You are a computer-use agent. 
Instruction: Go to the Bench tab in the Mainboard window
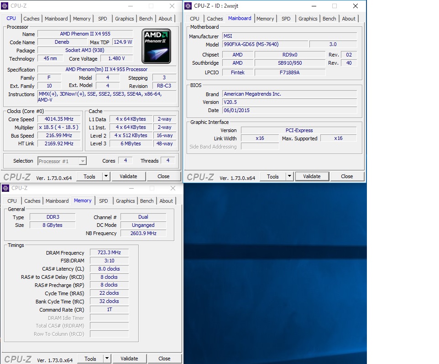[x=329, y=19]
